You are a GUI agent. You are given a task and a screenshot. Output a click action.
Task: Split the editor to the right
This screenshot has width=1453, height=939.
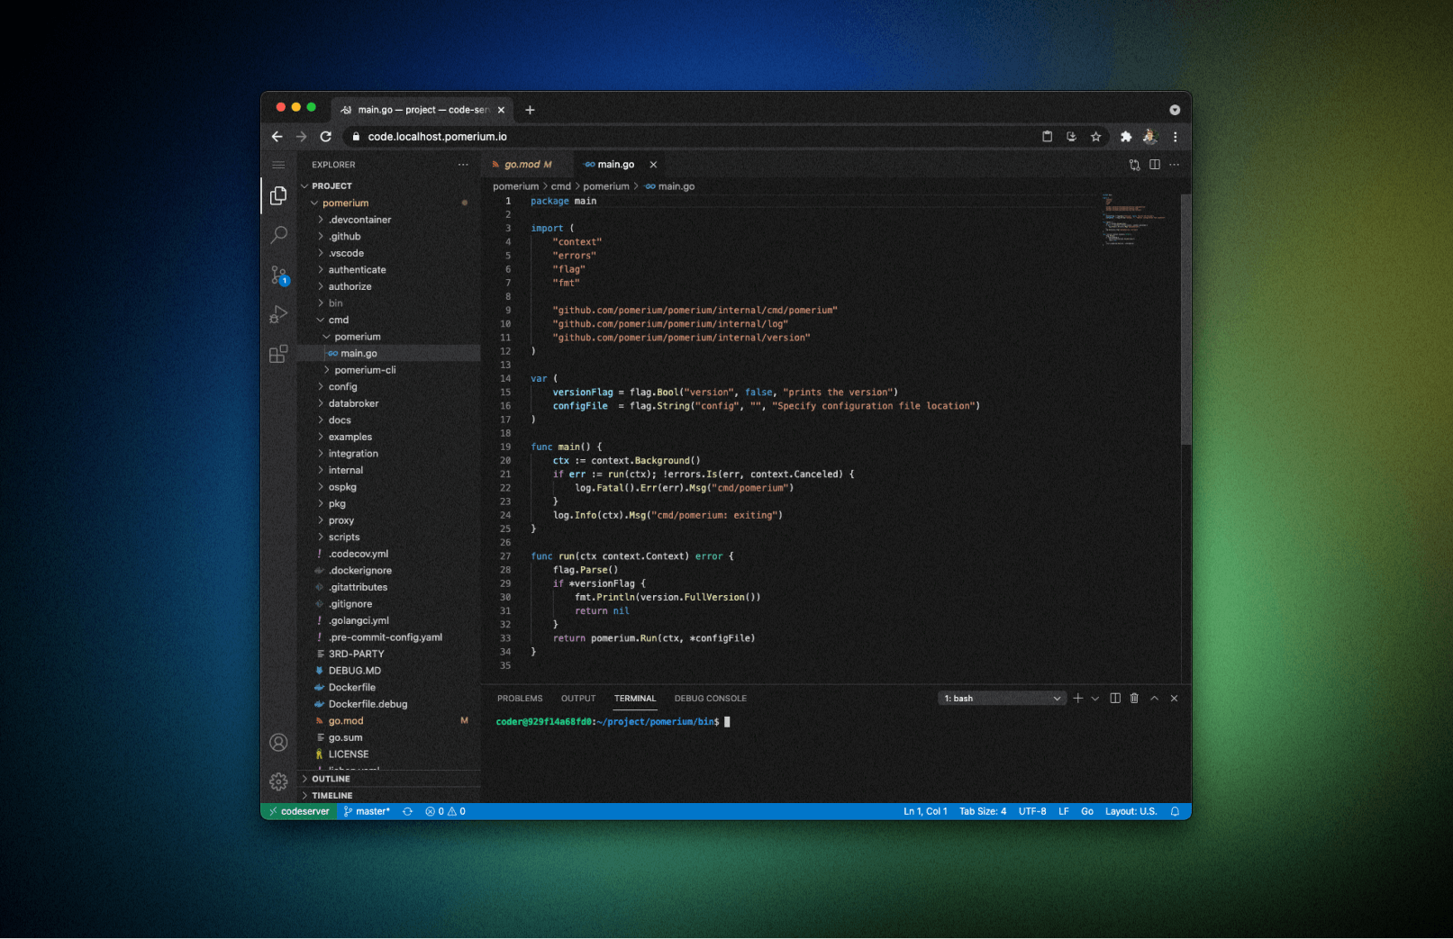coord(1154,165)
